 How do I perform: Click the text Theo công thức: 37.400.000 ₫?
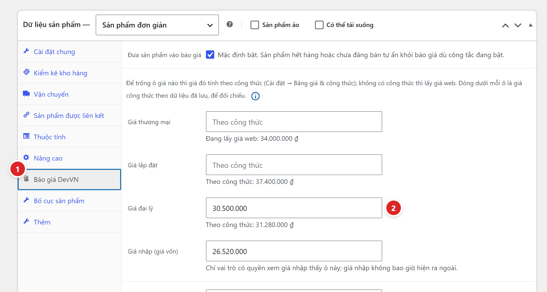(250, 182)
